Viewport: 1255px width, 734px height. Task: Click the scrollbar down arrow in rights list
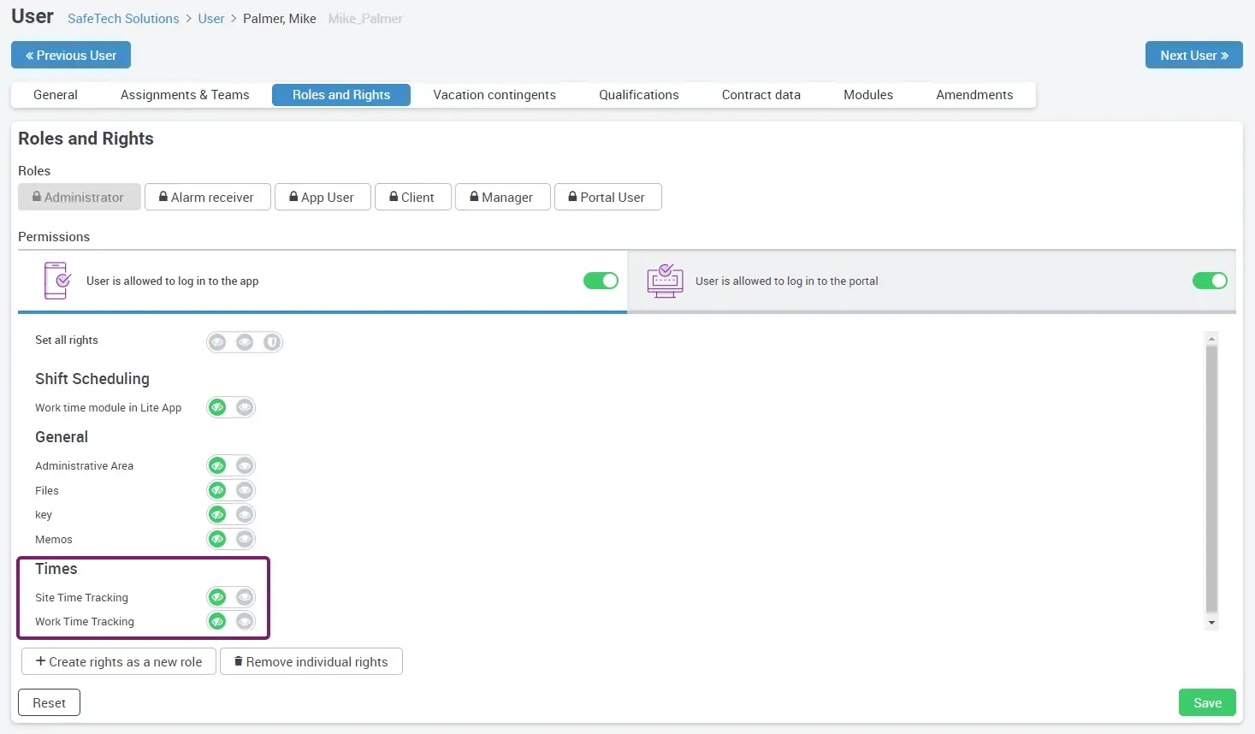(x=1211, y=623)
